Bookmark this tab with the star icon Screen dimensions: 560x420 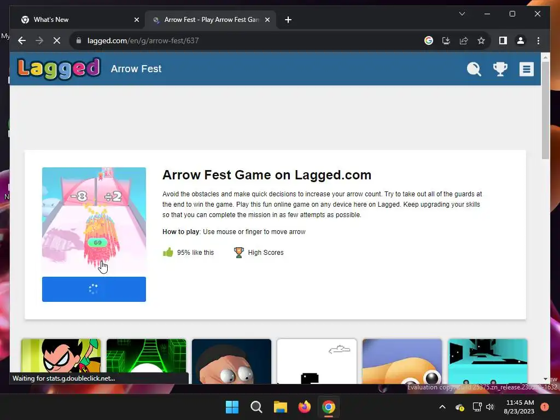tap(481, 40)
